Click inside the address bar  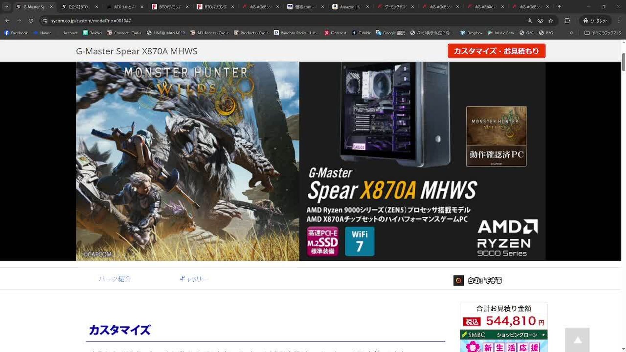coord(130,21)
